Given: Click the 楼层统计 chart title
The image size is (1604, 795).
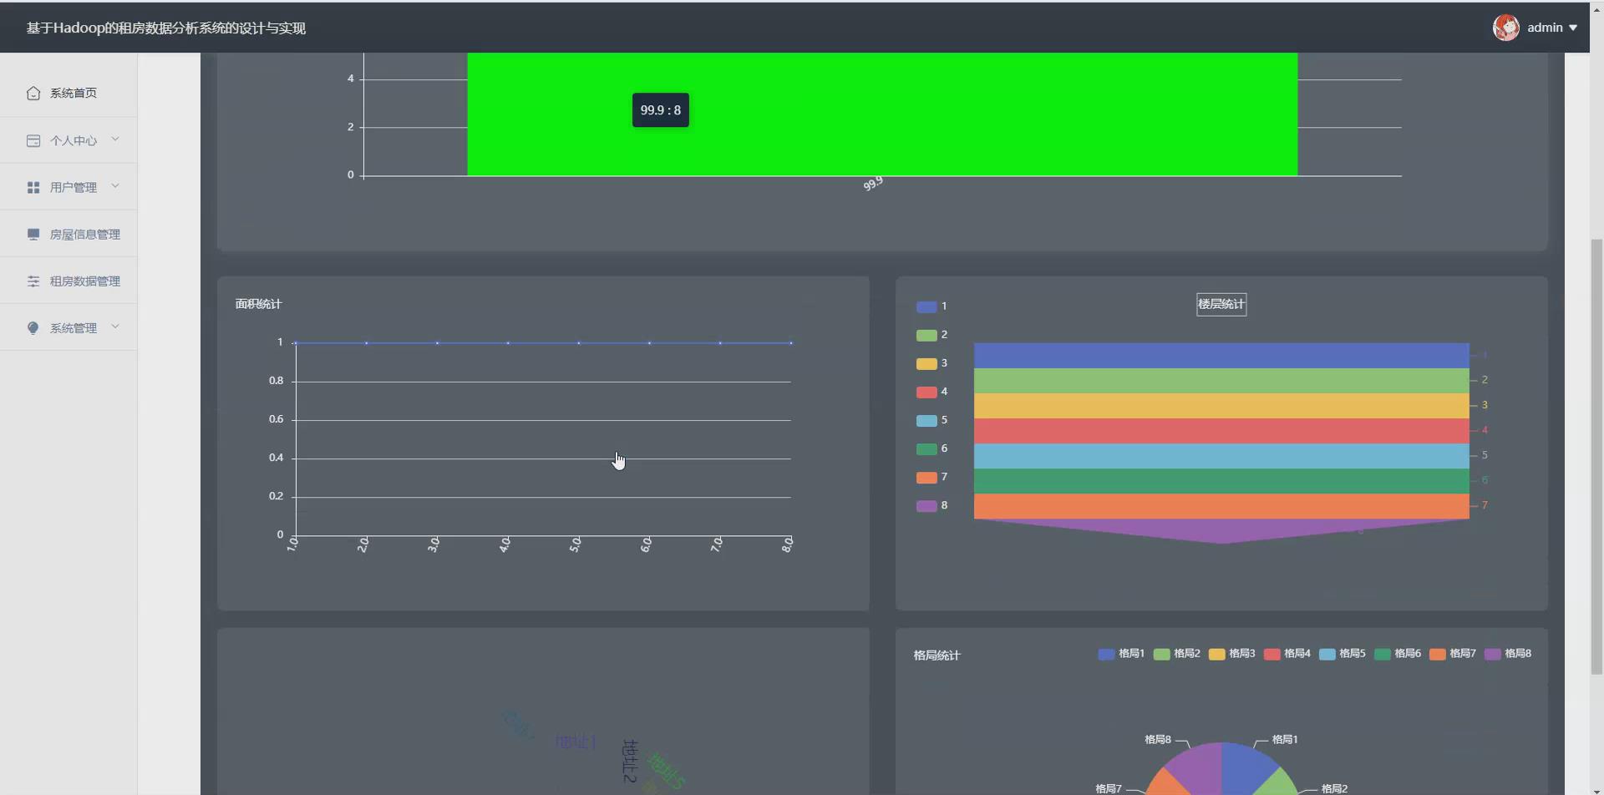Looking at the screenshot, I should tap(1221, 305).
